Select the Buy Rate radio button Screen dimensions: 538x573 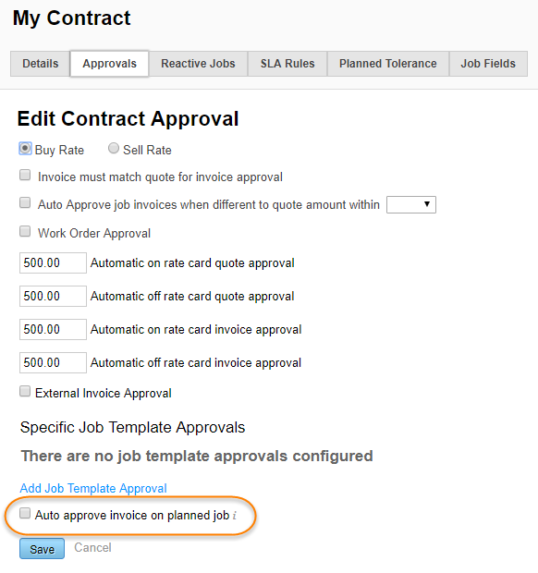tap(25, 149)
